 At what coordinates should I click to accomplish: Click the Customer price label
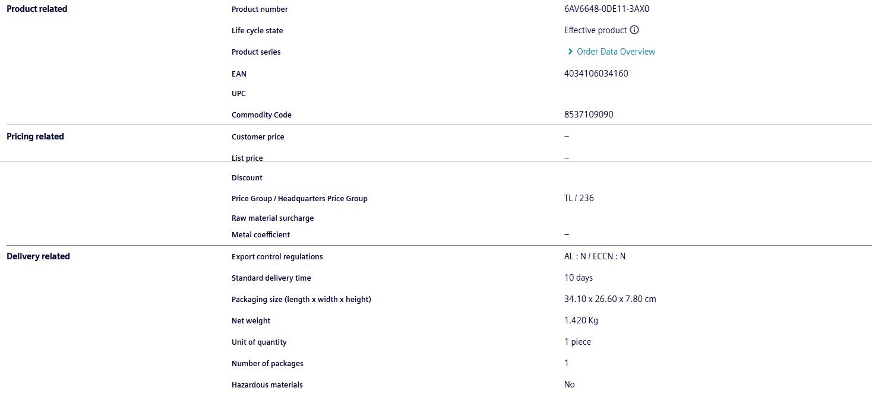coord(258,137)
